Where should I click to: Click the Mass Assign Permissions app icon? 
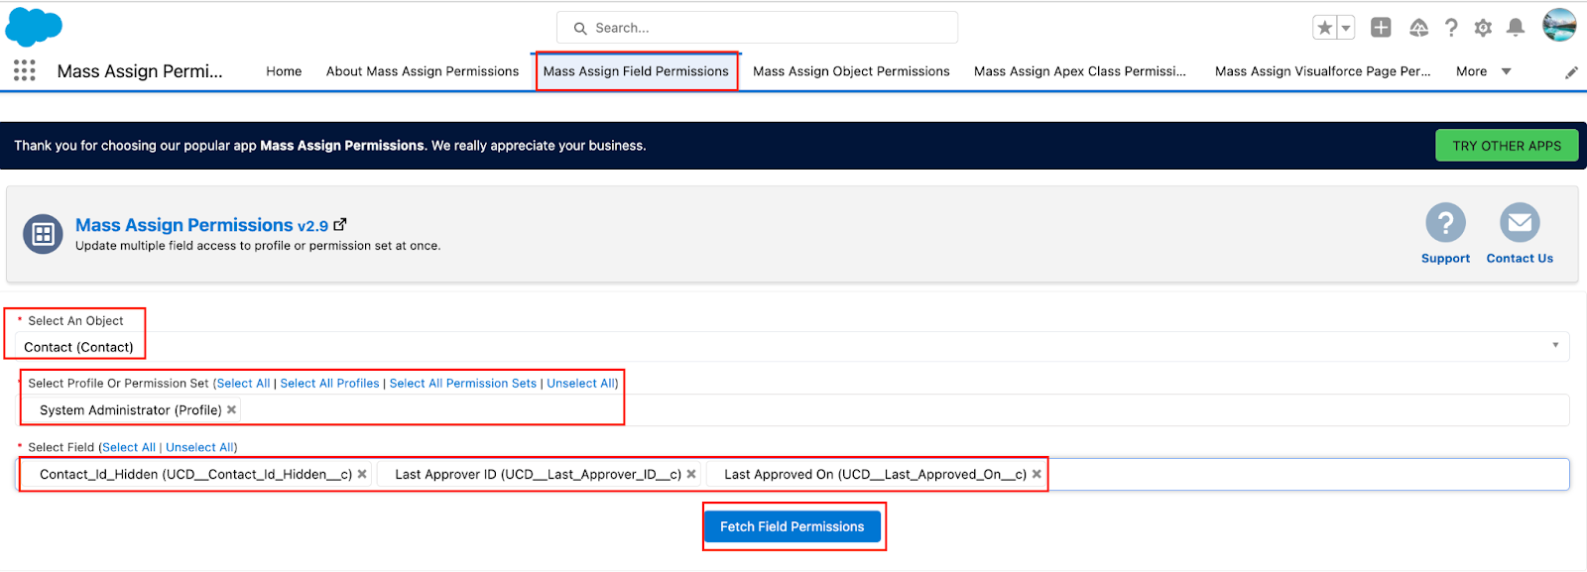tap(43, 234)
